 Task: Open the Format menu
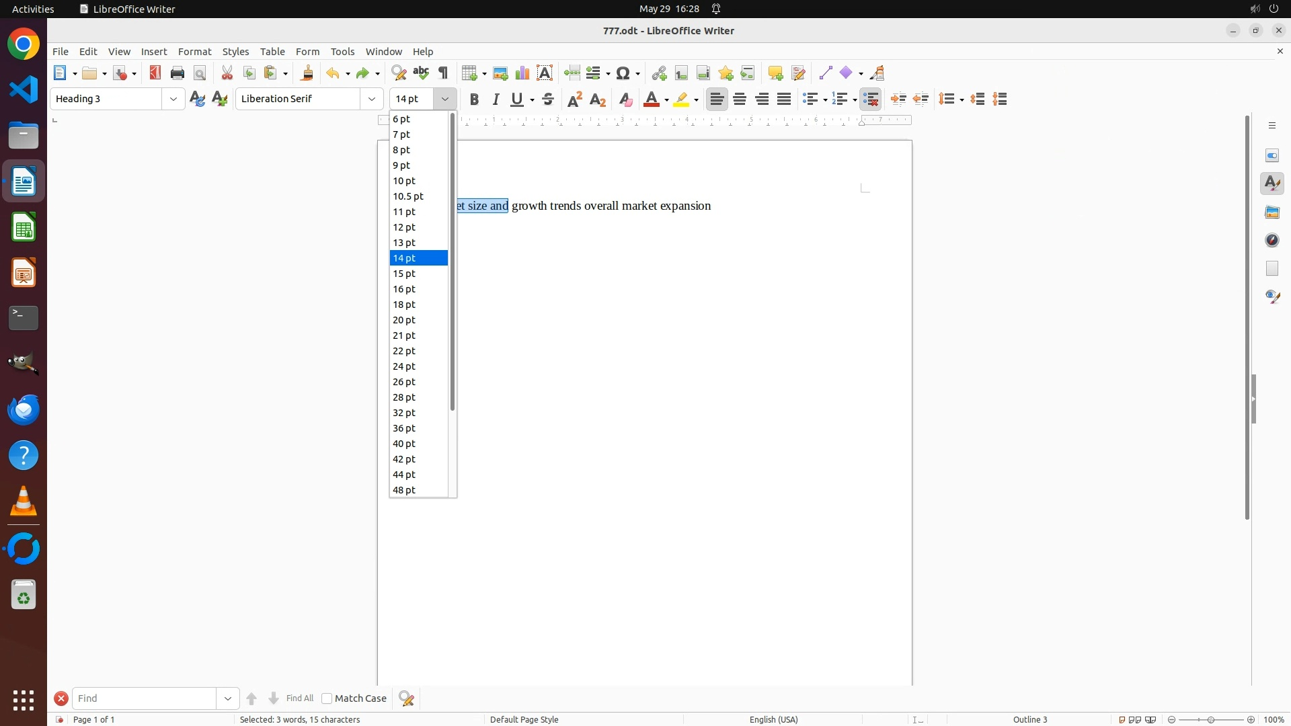point(194,52)
